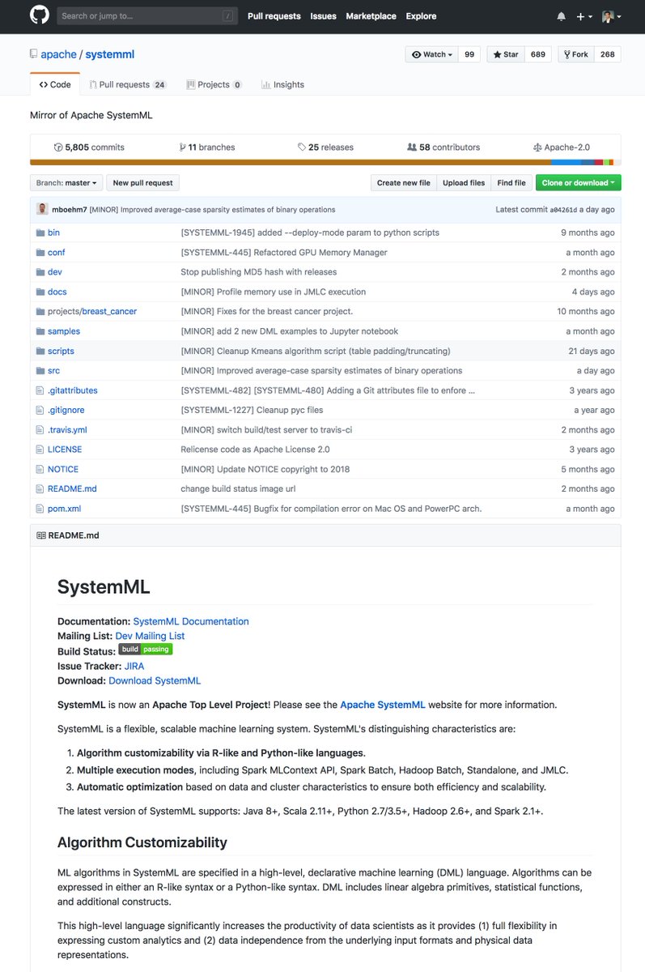Fork the repository

click(576, 54)
